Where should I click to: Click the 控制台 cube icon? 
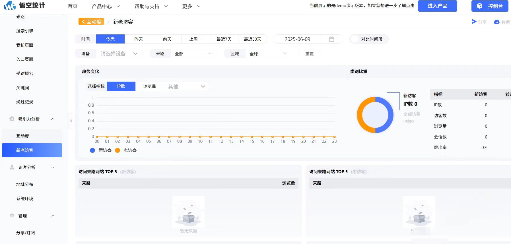[480, 6]
